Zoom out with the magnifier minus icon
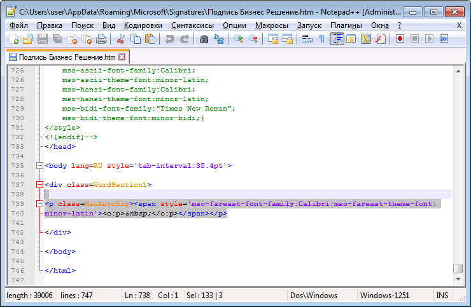This screenshot has width=471, height=307. (253, 39)
